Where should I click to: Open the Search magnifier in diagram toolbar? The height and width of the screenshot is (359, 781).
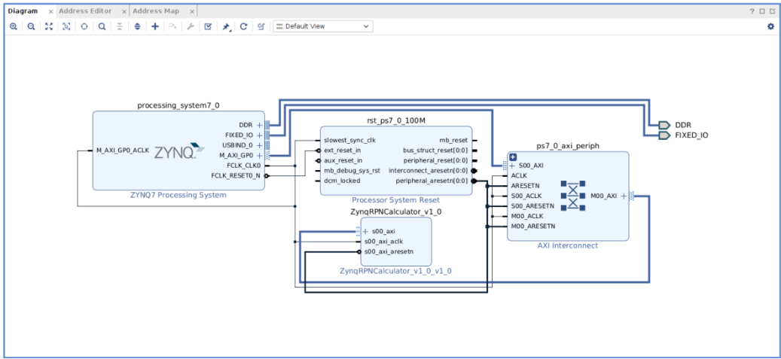click(x=102, y=26)
